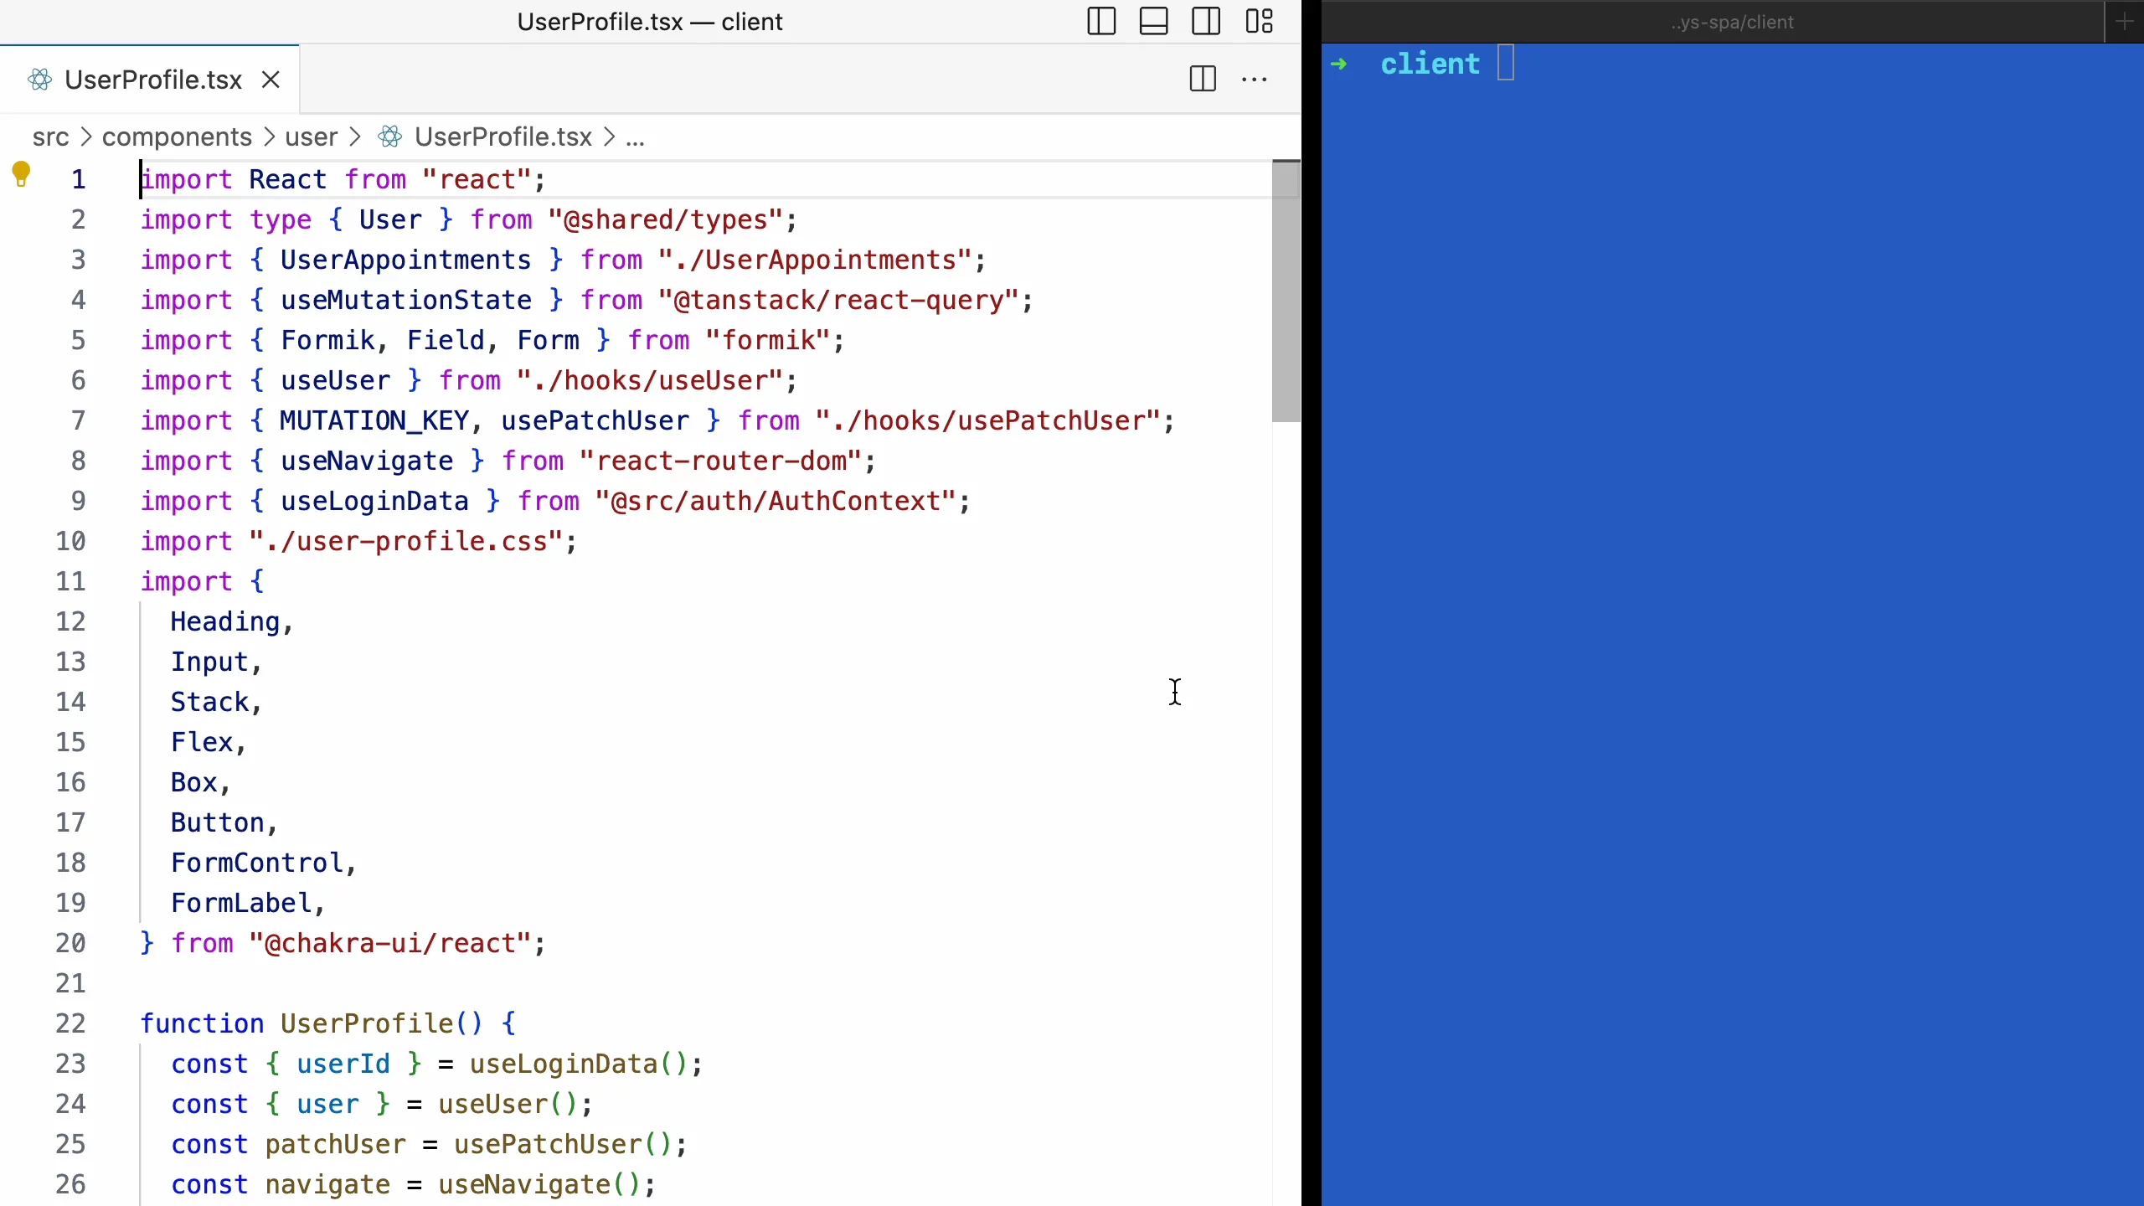The image size is (2144, 1206).
Task: Click the trailing ellipsis breadcrumb symbol
Action: tap(636, 137)
